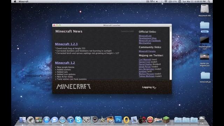Open Safari compass icon in dock

(x=63, y=120)
